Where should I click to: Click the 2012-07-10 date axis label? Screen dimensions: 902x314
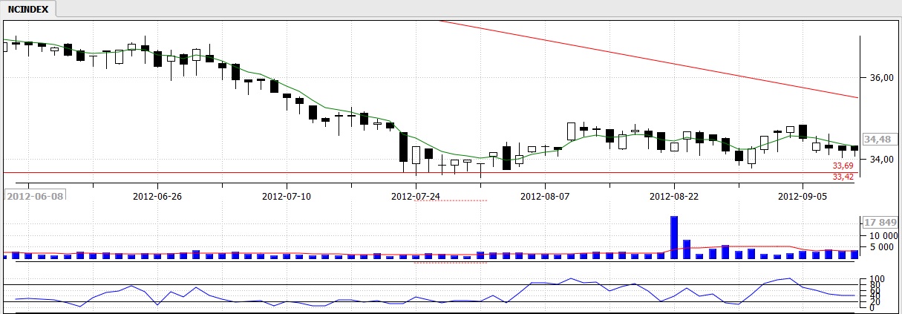(x=287, y=197)
